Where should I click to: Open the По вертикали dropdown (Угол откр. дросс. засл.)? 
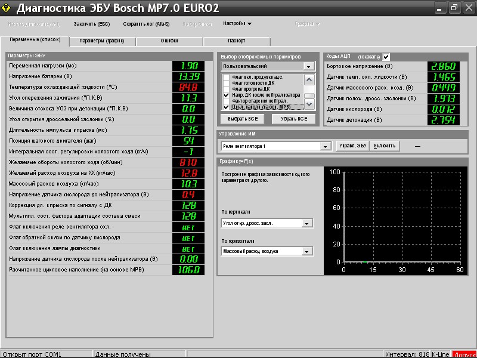click(306, 223)
